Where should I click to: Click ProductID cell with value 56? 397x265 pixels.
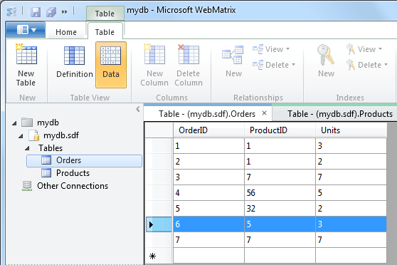280,193
